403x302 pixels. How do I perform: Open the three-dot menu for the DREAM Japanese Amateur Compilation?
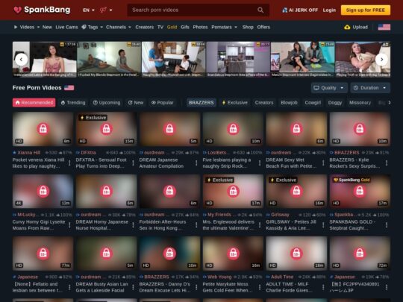tap(196, 163)
